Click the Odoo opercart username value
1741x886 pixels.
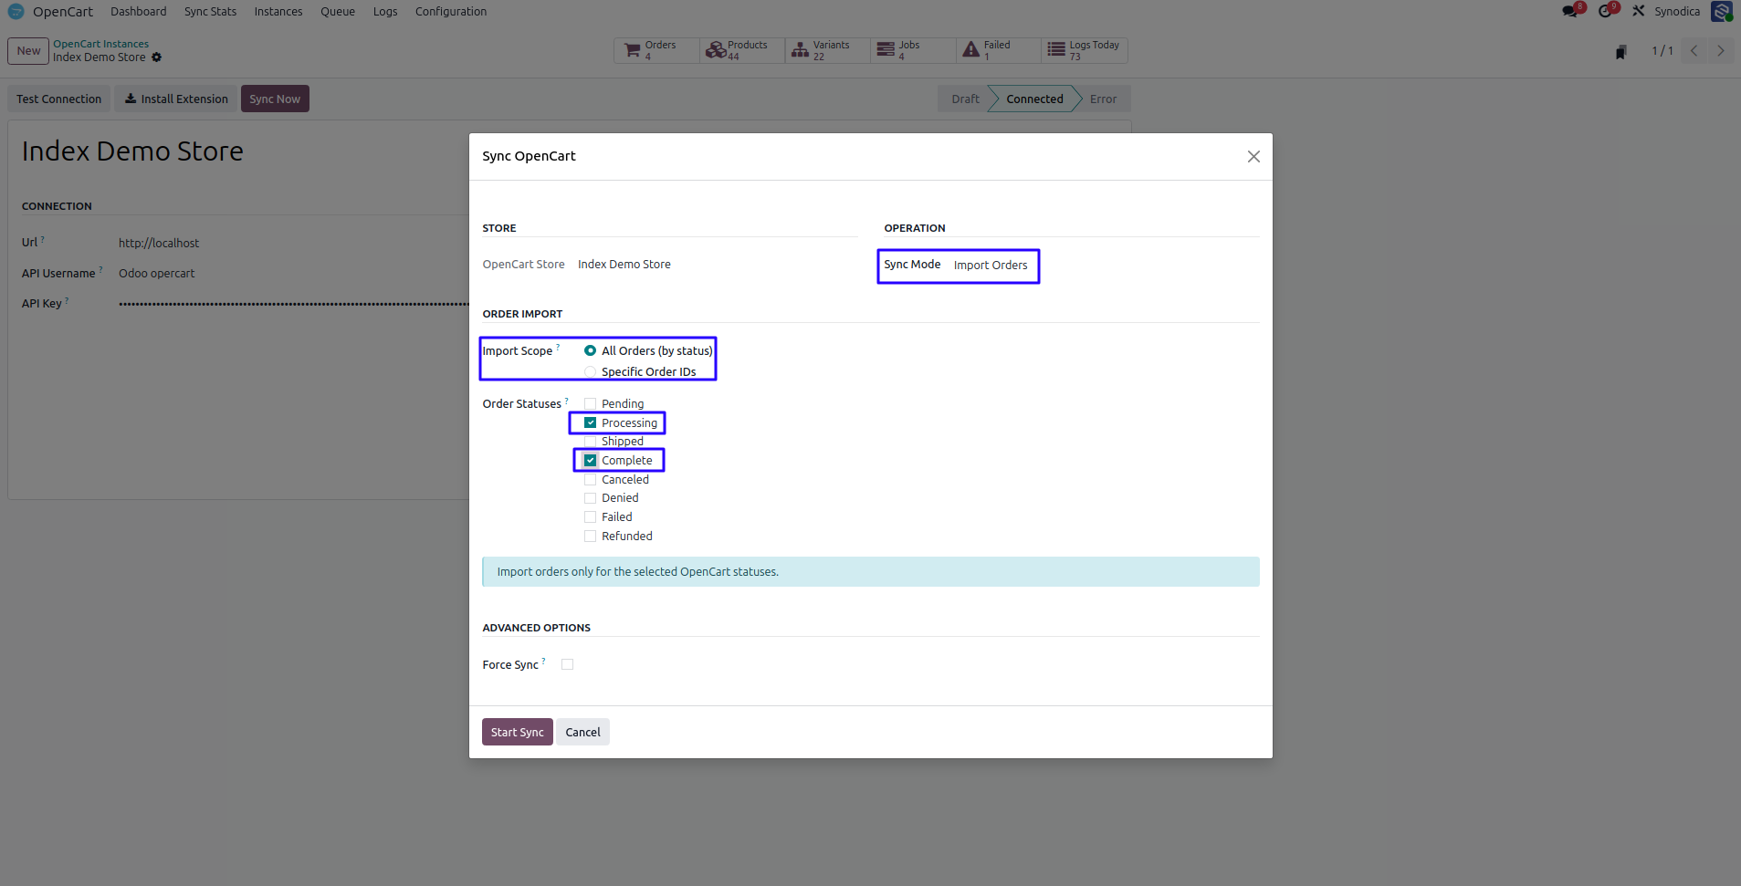[x=157, y=273]
